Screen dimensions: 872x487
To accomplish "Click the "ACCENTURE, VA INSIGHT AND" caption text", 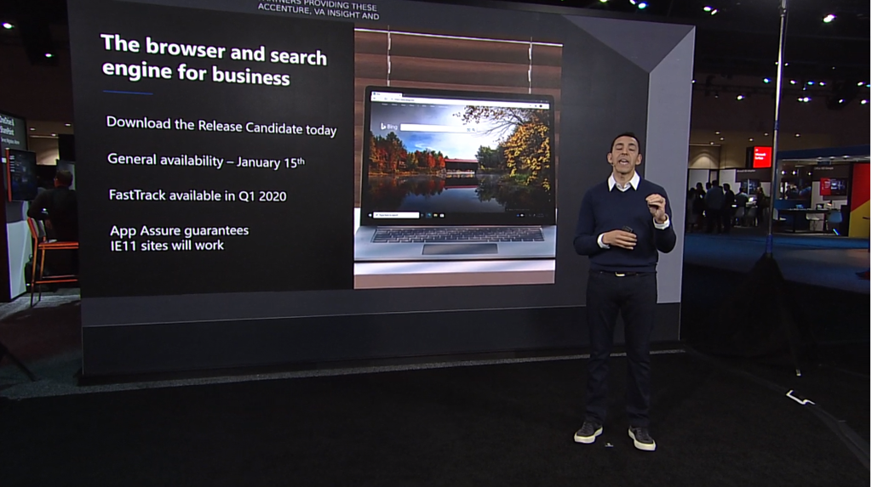I will pos(318,12).
